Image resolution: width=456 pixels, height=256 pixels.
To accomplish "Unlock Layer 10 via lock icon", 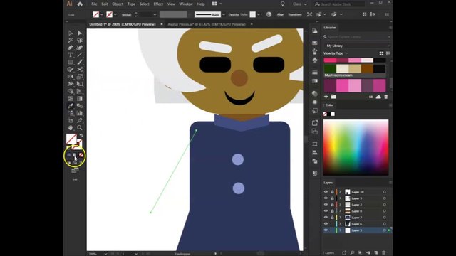I will [332, 192].
